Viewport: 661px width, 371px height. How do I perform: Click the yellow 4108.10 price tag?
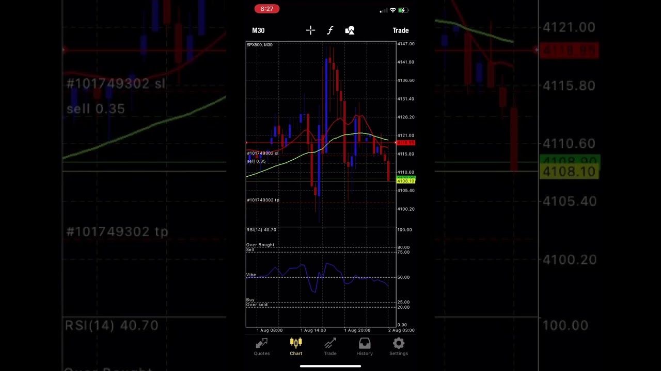click(405, 181)
